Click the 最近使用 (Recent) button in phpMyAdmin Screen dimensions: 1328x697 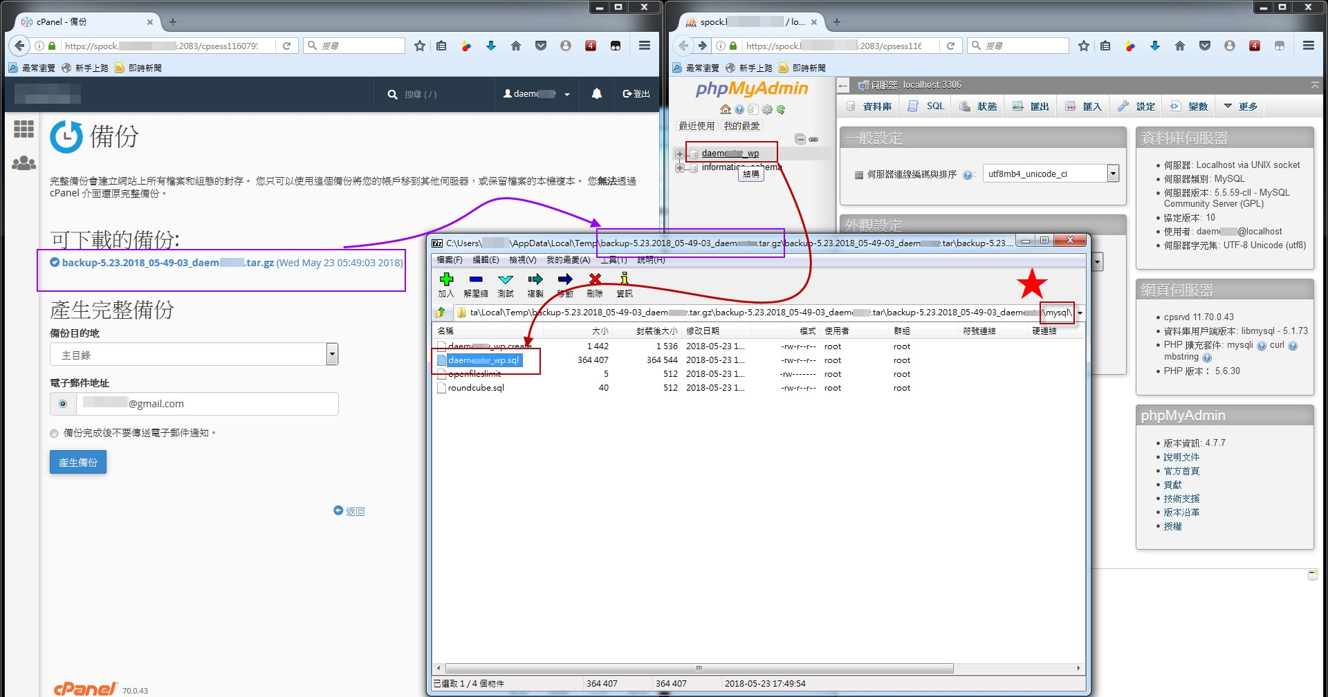click(x=697, y=126)
